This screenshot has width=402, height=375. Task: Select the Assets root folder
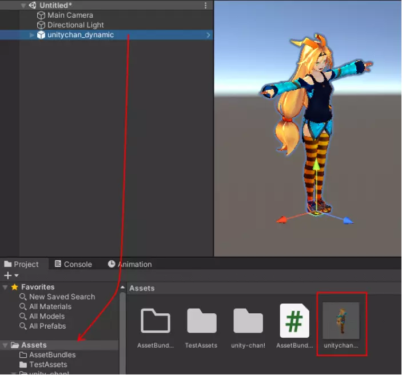tap(59, 345)
